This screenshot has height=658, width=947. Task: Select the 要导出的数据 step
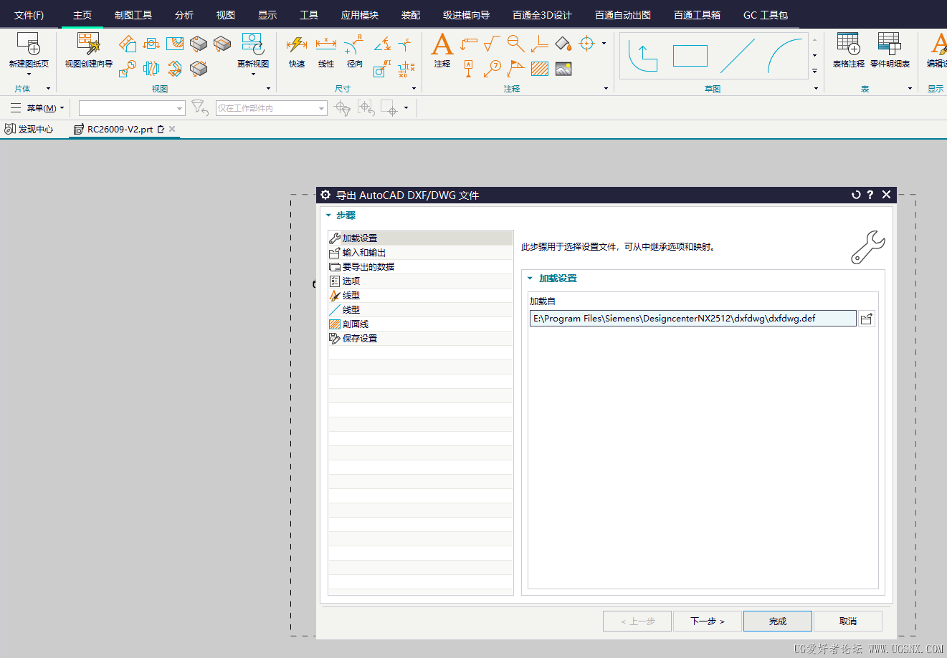pos(420,266)
